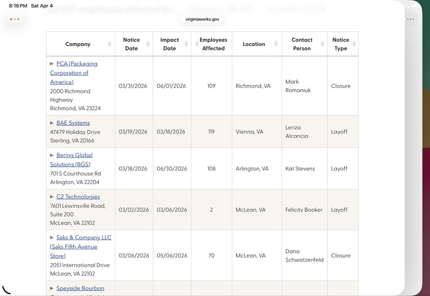
Task: Select contact Leriza Alcancia
Action: [x=297, y=132]
